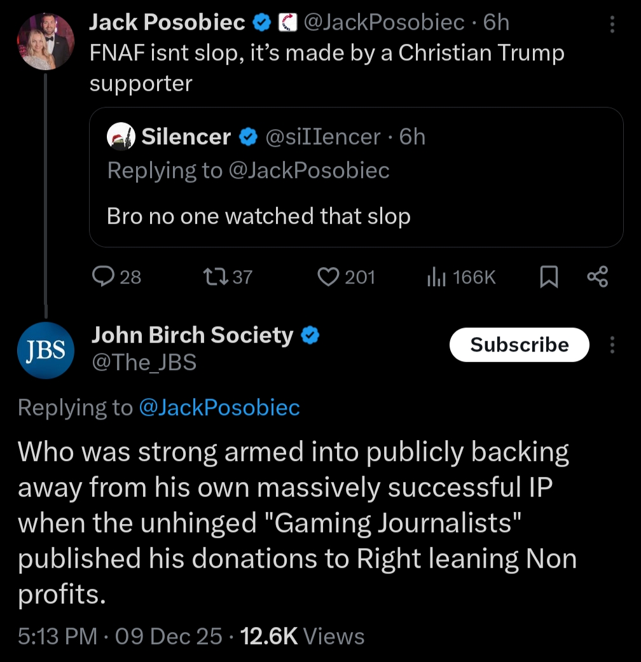Click the John Birch Society display name

[x=193, y=335]
